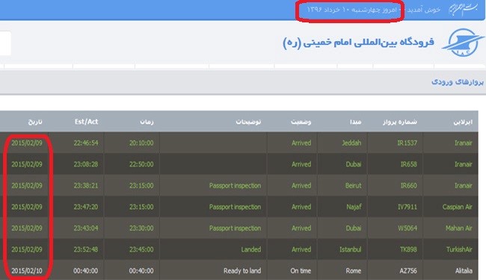This screenshot has height=280, width=486.
Task: Sort by ایرلاین column header
Action: (x=463, y=122)
